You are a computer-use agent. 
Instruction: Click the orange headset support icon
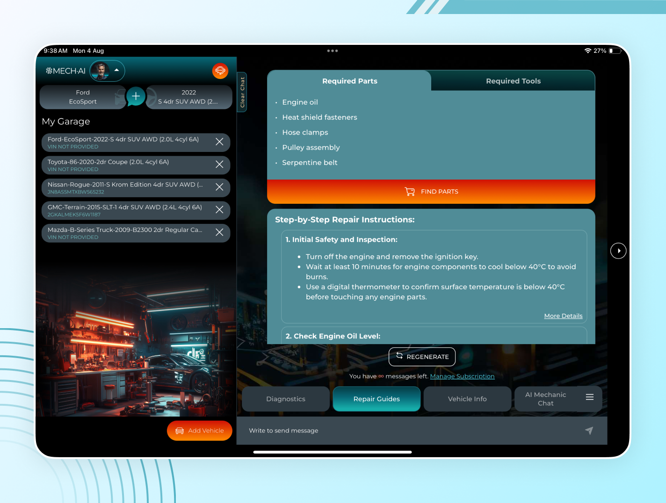(x=220, y=71)
